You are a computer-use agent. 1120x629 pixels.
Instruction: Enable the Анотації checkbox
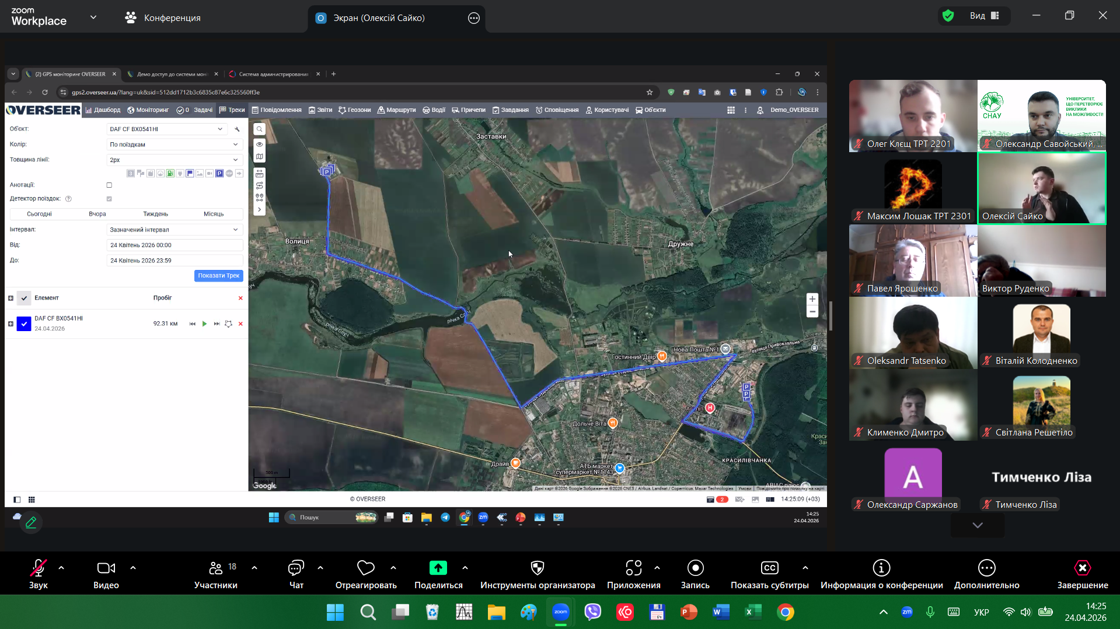coord(109,185)
